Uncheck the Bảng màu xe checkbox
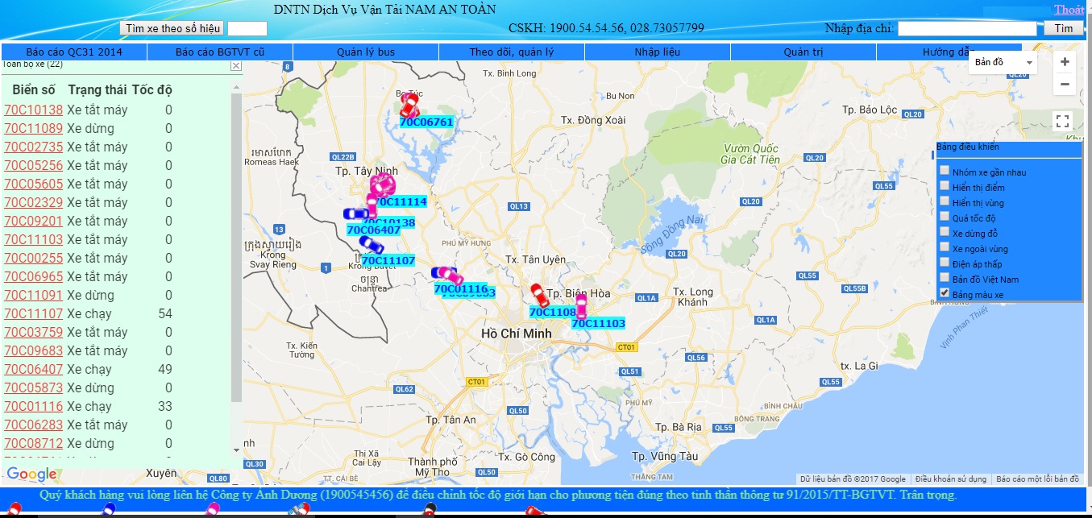 (945, 292)
